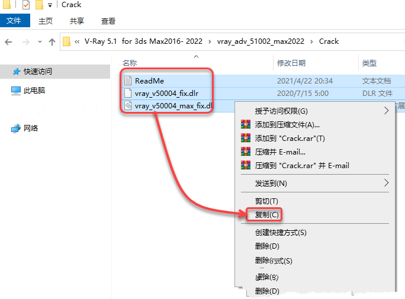405x299 pixels.
Task: Click the vray_v50004_max_fix.dll file icon
Action: 128,105
